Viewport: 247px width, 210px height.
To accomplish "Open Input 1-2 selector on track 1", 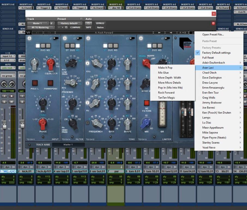I will tap(8, 56).
